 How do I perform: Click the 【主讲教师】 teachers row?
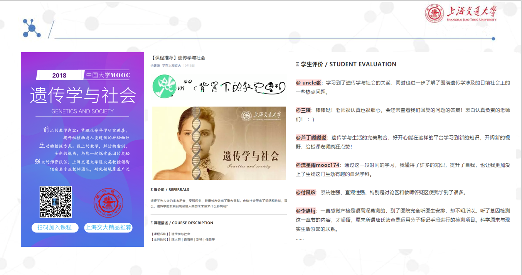[183, 240]
